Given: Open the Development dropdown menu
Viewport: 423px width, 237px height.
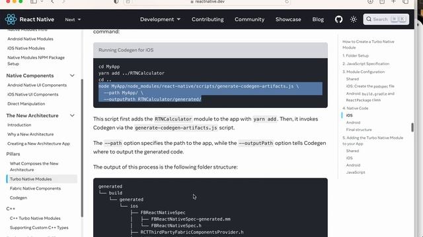Looking at the screenshot, I should (x=160, y=19).
